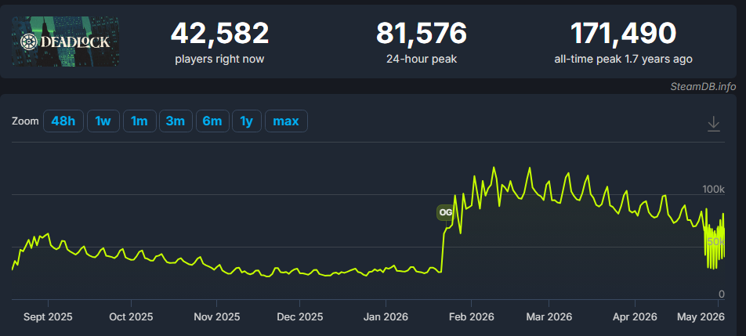Click the 42,582 players right now stat
746x336 pixels.
(219, 42)
